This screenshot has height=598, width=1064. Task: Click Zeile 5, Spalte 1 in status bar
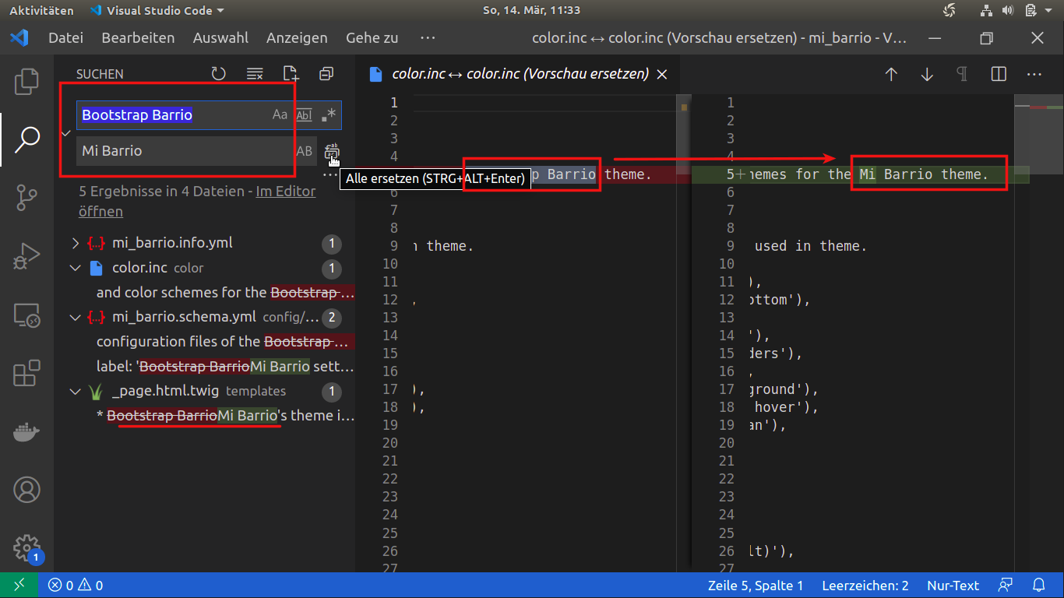click(x=755, y=586)
